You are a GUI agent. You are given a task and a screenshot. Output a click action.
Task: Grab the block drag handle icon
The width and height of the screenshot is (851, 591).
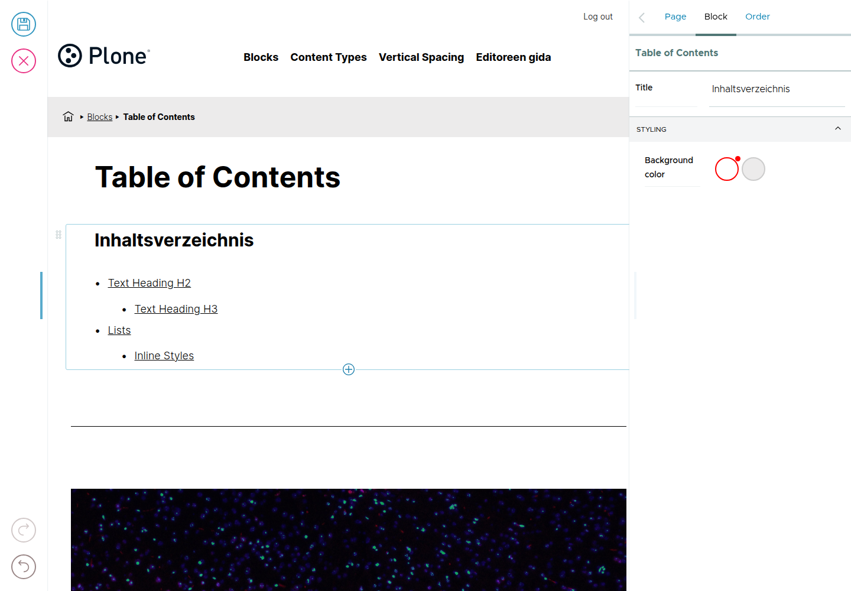tap(59, 235)
